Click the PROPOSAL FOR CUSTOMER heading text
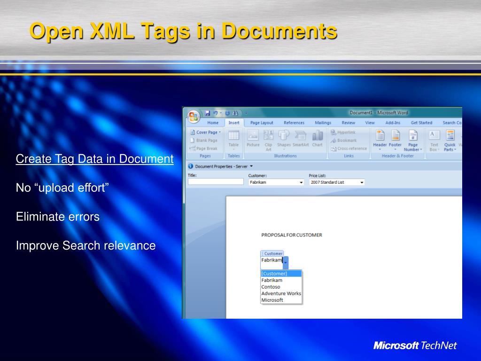Image resolution: width=481 pixels, height=361 pixels. (292, 235)
